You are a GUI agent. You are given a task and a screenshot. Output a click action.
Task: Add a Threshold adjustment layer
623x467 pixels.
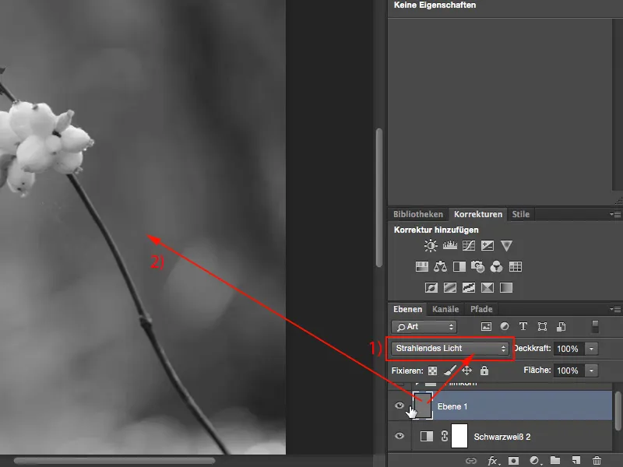tap(469, 287)
